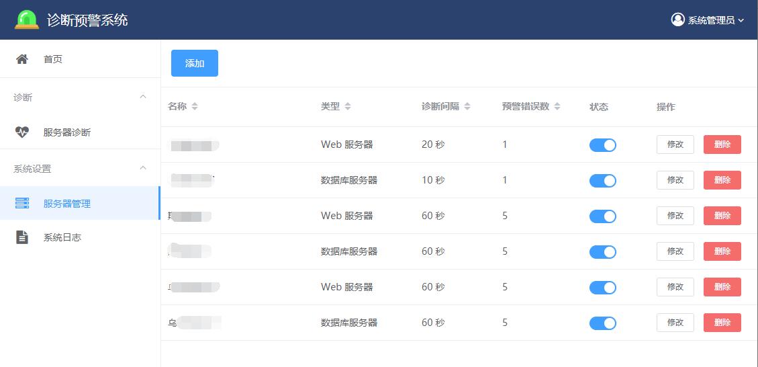Image resolution: width=758 pixels, height=367 pixels.
Task: Click the user avatar icon in header
Action: coord(677,19)
